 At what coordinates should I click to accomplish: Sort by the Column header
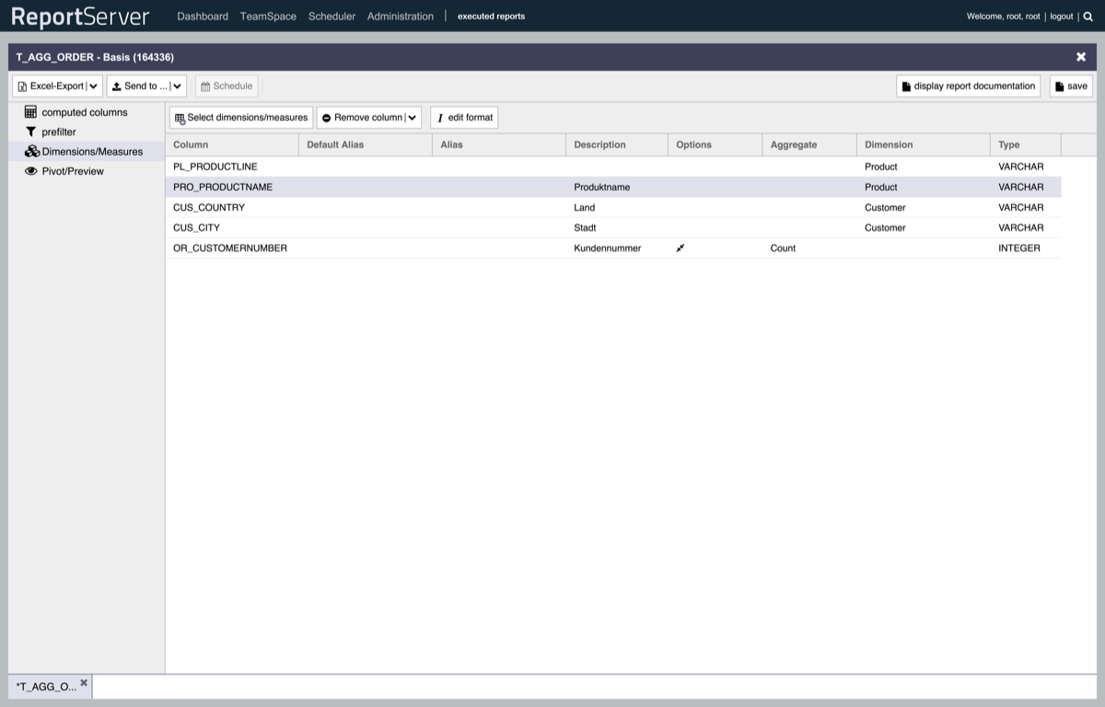pos(232,145)
